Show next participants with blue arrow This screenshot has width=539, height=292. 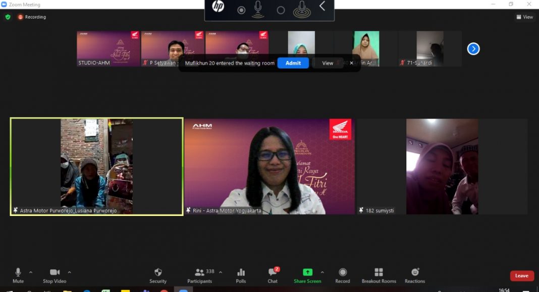pyautogui.click(x=473, y=49)
